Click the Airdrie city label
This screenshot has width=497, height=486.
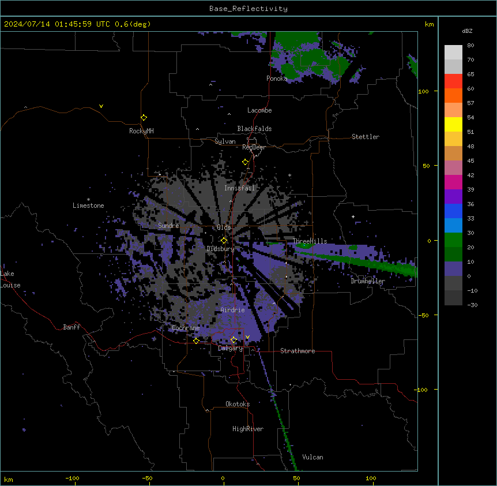click(233, 310)
